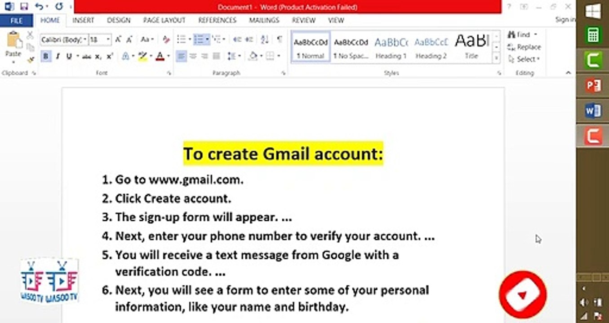Open the Change Case dropdown
Screen dimensions: 609x323
(147, 39)
